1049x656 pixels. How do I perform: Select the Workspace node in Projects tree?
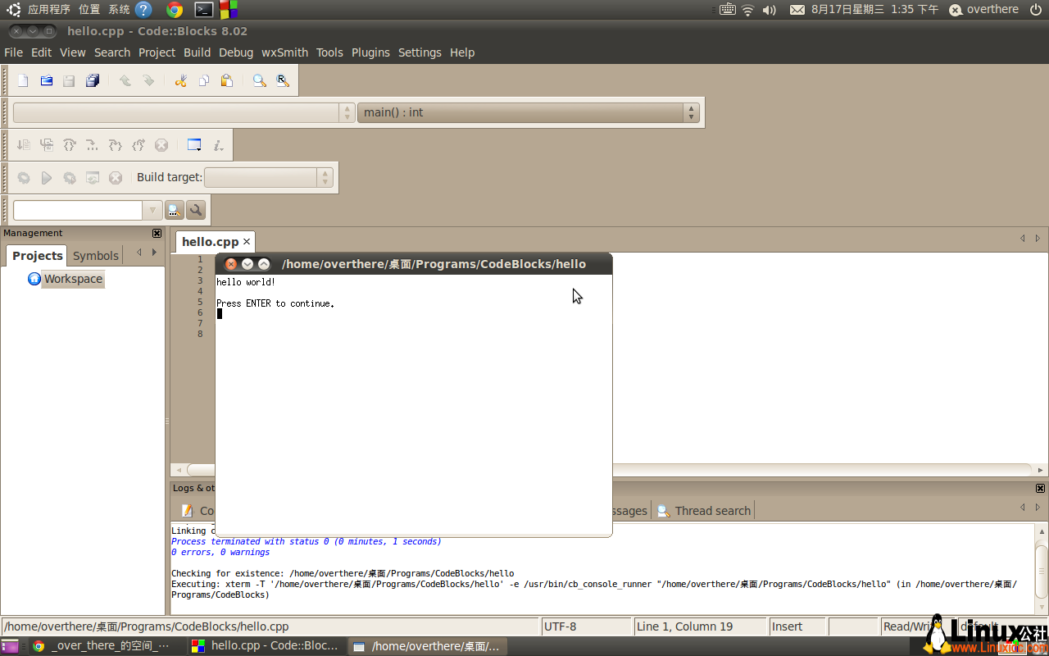click(x=73, y=279)
